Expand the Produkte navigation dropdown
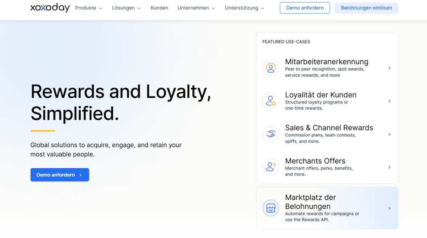The image size is (427, 238). pos(89,8)
